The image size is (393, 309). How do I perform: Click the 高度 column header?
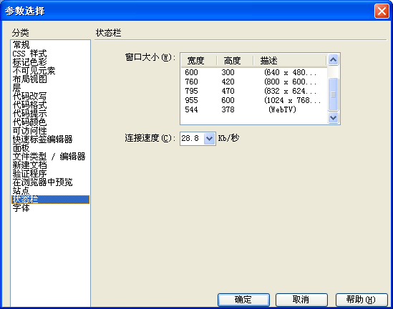pos(235,60)
